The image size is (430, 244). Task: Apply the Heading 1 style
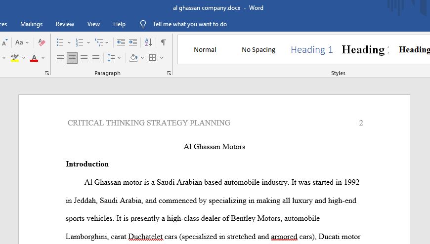point(312,49)
